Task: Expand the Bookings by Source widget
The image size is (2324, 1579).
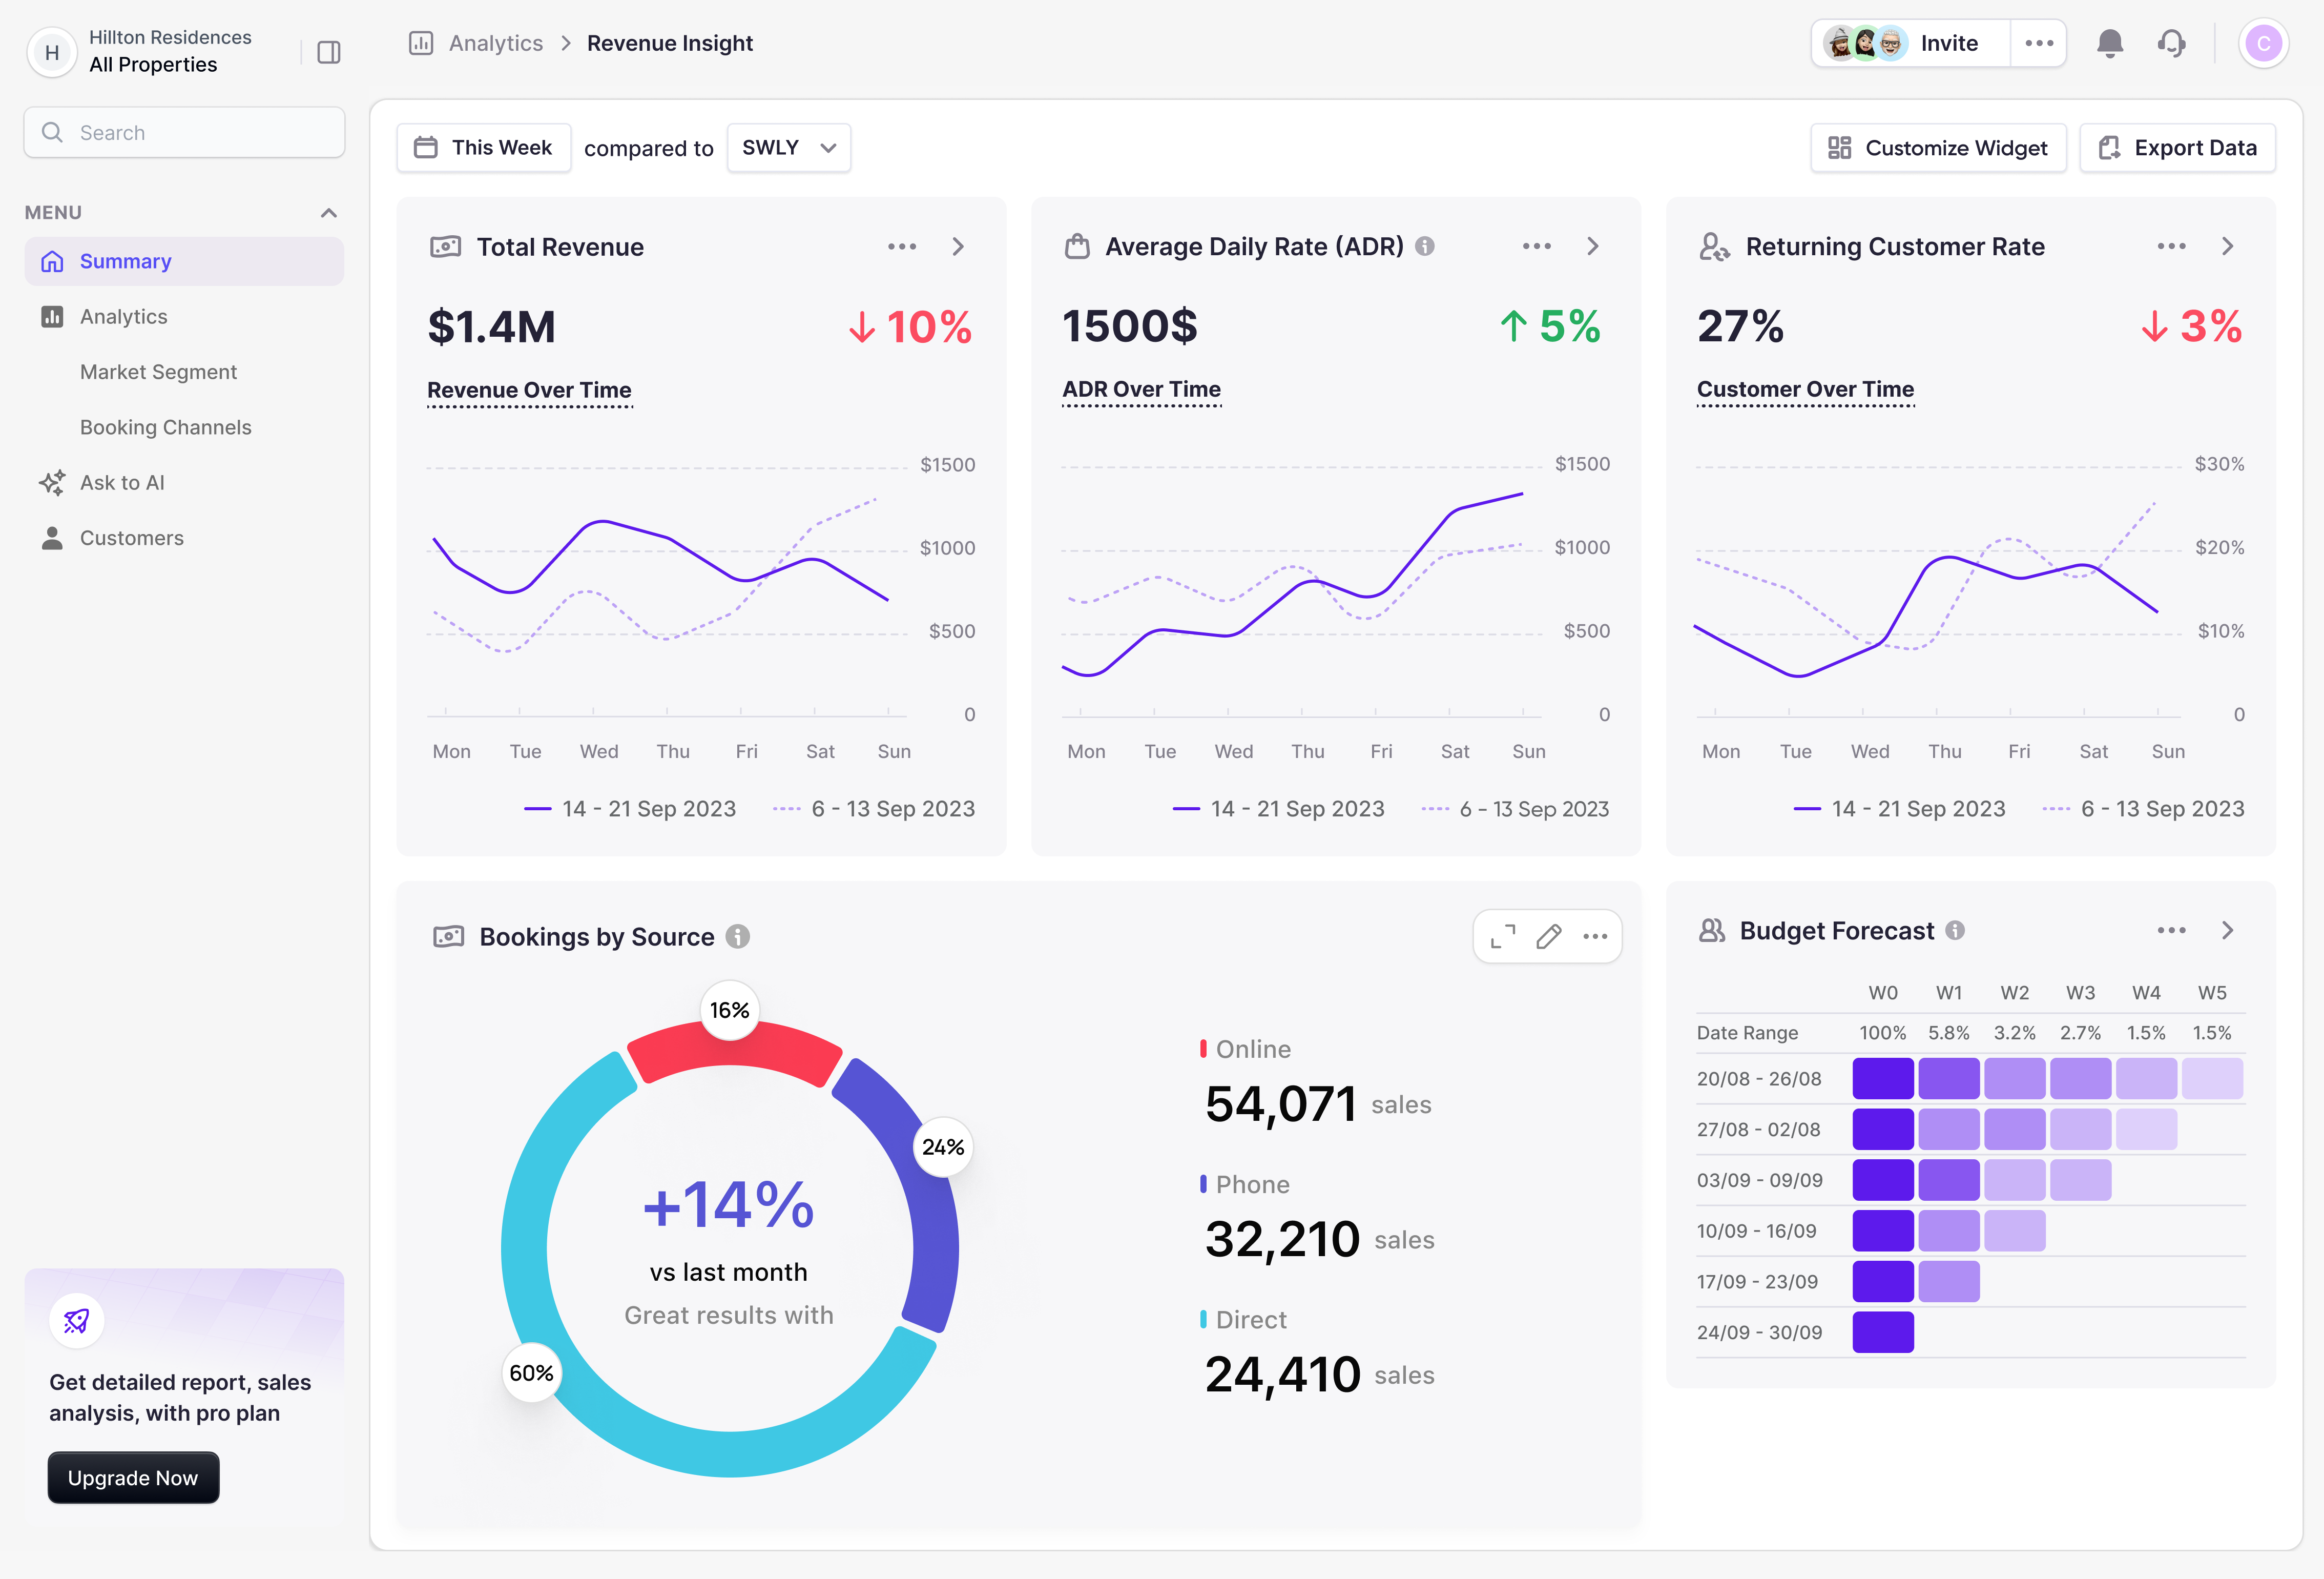Action: (x=1502, y=936)
